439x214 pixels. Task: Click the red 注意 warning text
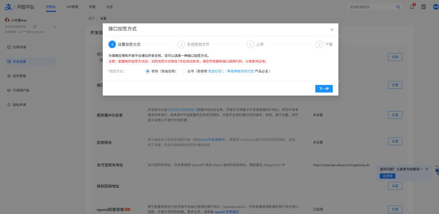pos(188,61)
